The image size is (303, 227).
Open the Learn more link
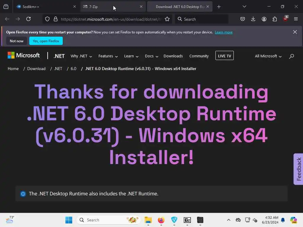pyautogui.click(x=224, y=32)
